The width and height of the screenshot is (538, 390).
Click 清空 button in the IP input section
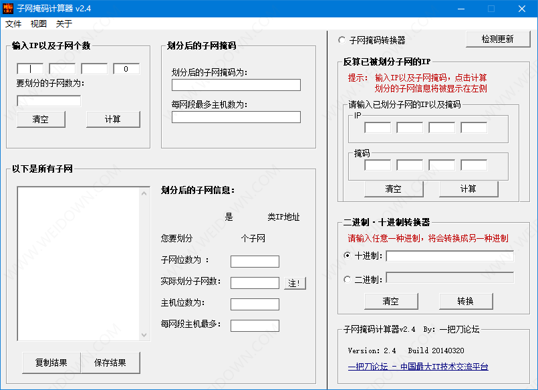coord(41,119)
